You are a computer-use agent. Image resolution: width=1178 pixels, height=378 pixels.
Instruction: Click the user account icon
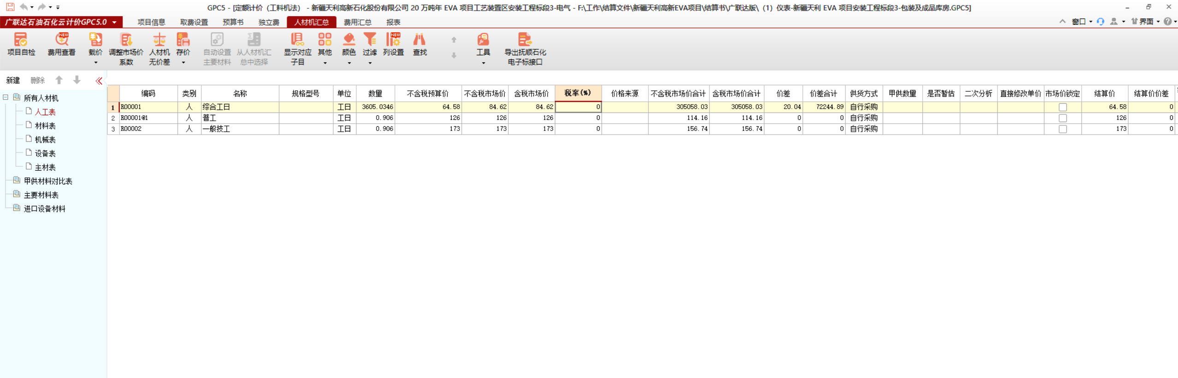[1114, 21]
